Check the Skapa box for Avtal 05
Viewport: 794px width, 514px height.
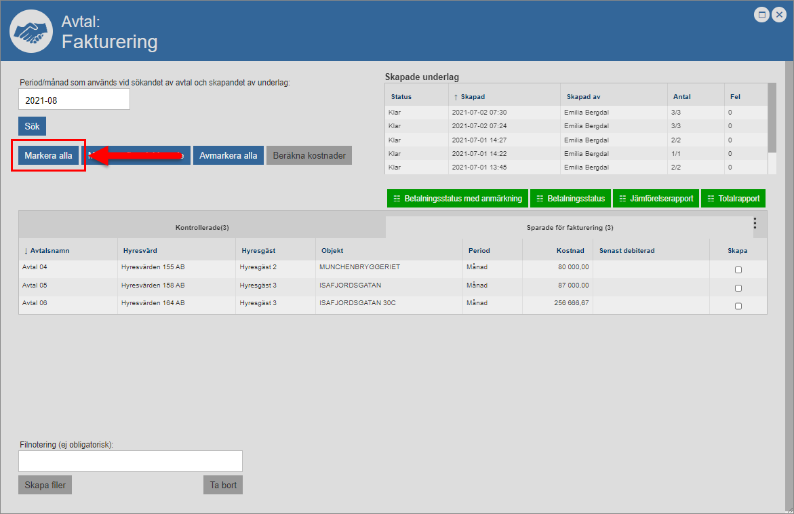pyautogui.click(x=738, y=288)
